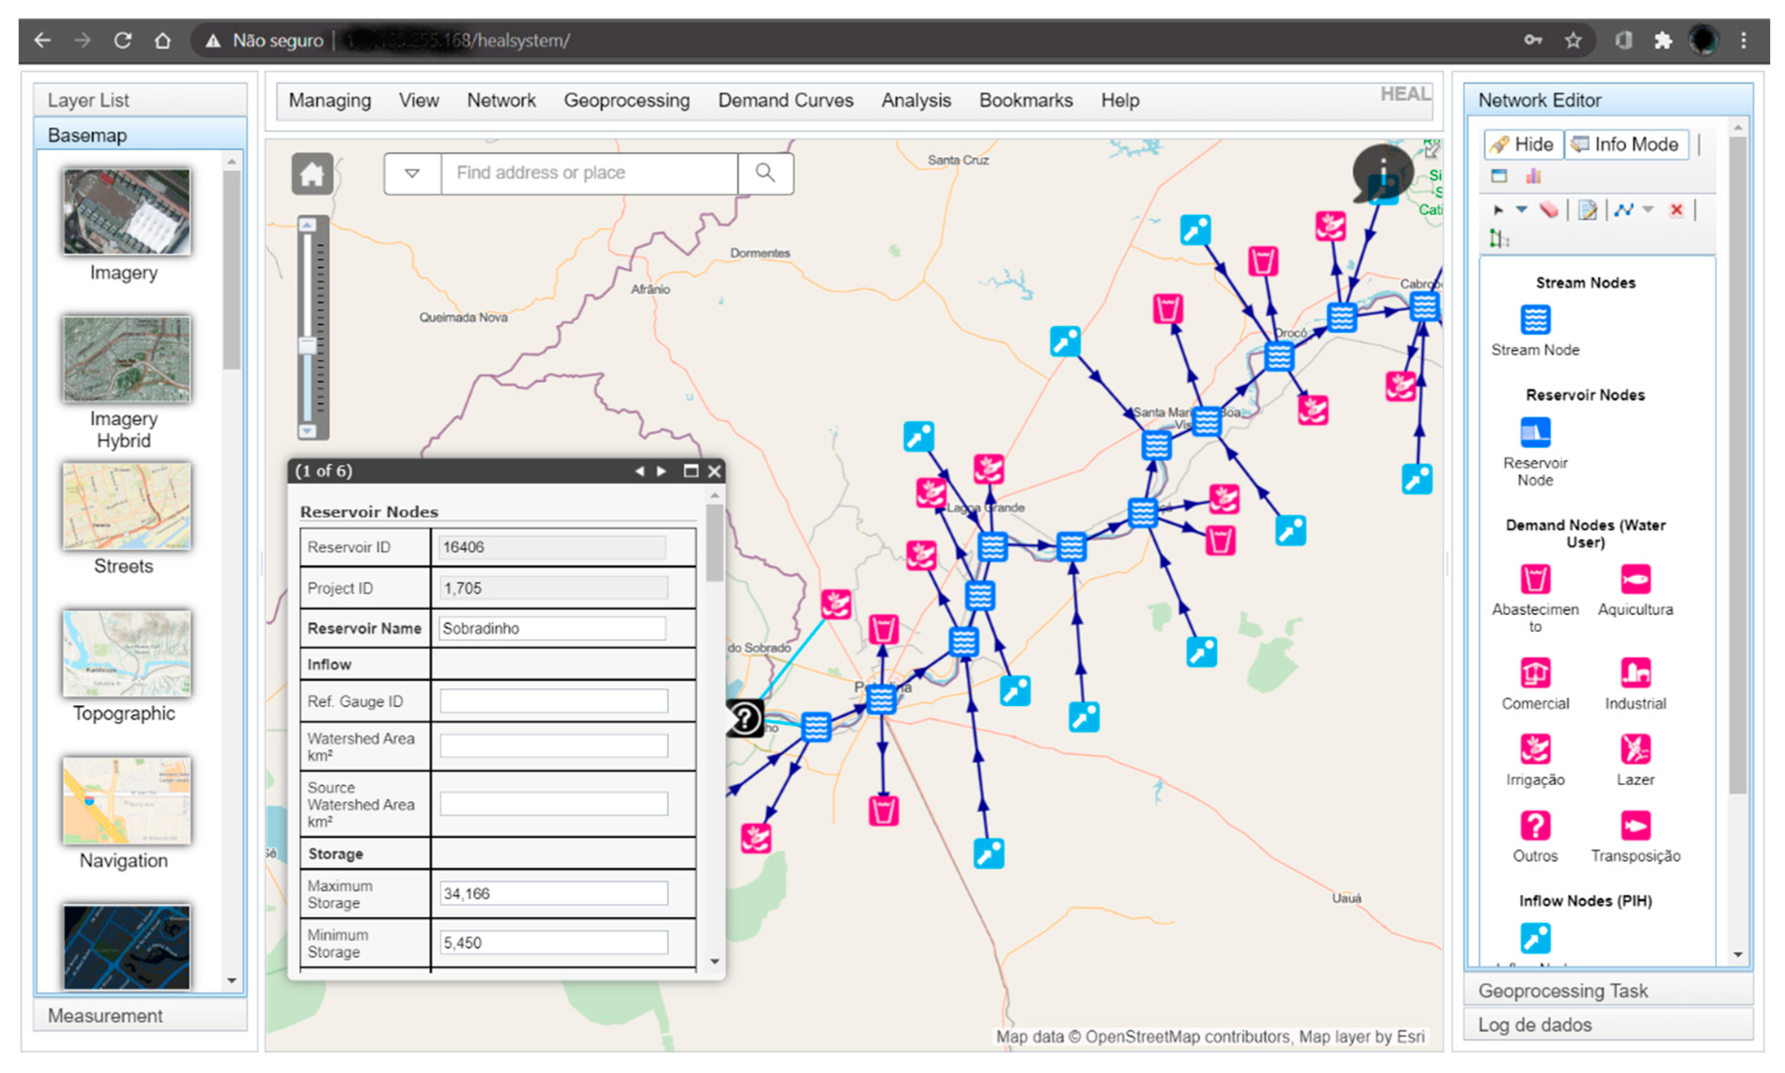The height and width of the screenshot is (1073, 1785).
Task: Open the attribute edit tool icon
Action: click(1588, 210)
